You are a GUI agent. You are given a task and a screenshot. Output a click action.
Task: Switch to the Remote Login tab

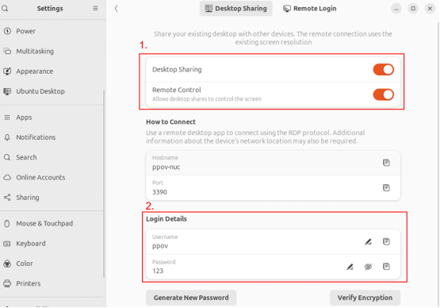[x=309, y=9]
